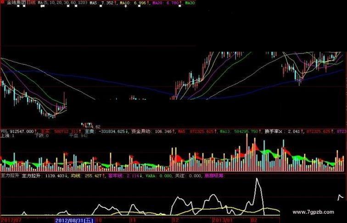Image resolution: width=347 pixels, height=223 pixels.
Task: Click the 2013/01 date axis marker
Action: click(x=223, y=220)
